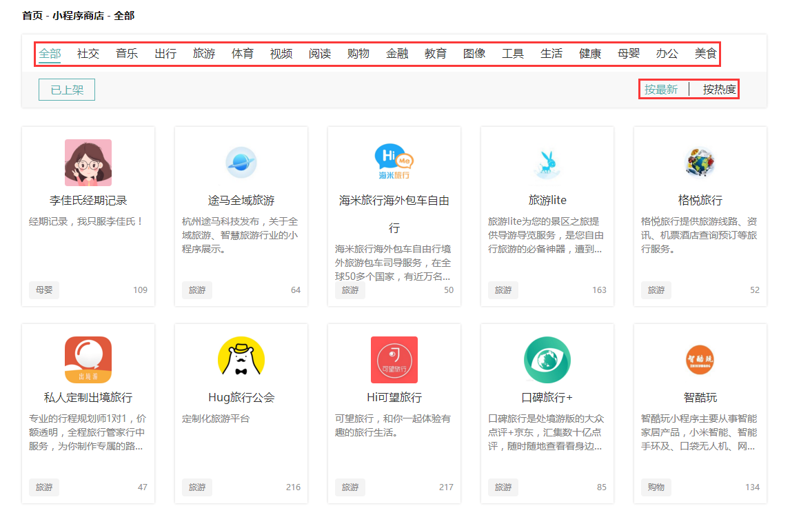Image resolution: width=790 pixels, height=515 pixels.
Task: Switch to the 旅游 category tab
Action: point(204,52)
